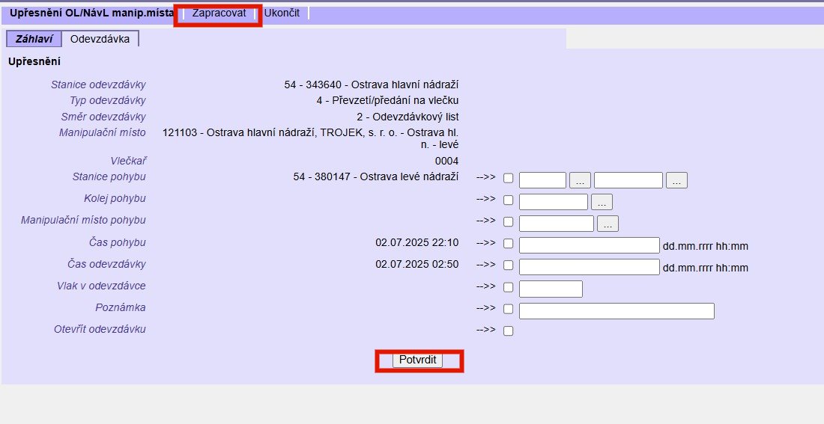The image size is (824, 424).
Task: Click the Čas pohybu date input field
Action: click(589, 245)
